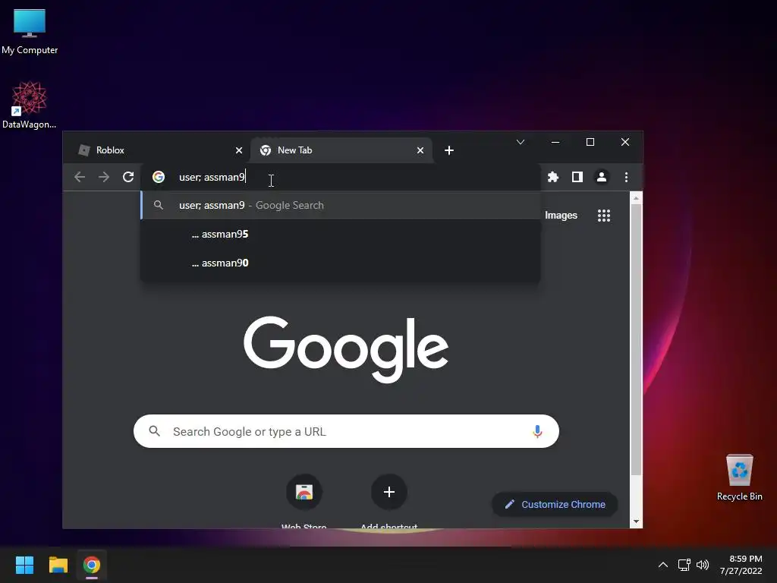777x583 pixels.
Task: Open the Recycle Bin desktop icon
Action: coord(739,477)
